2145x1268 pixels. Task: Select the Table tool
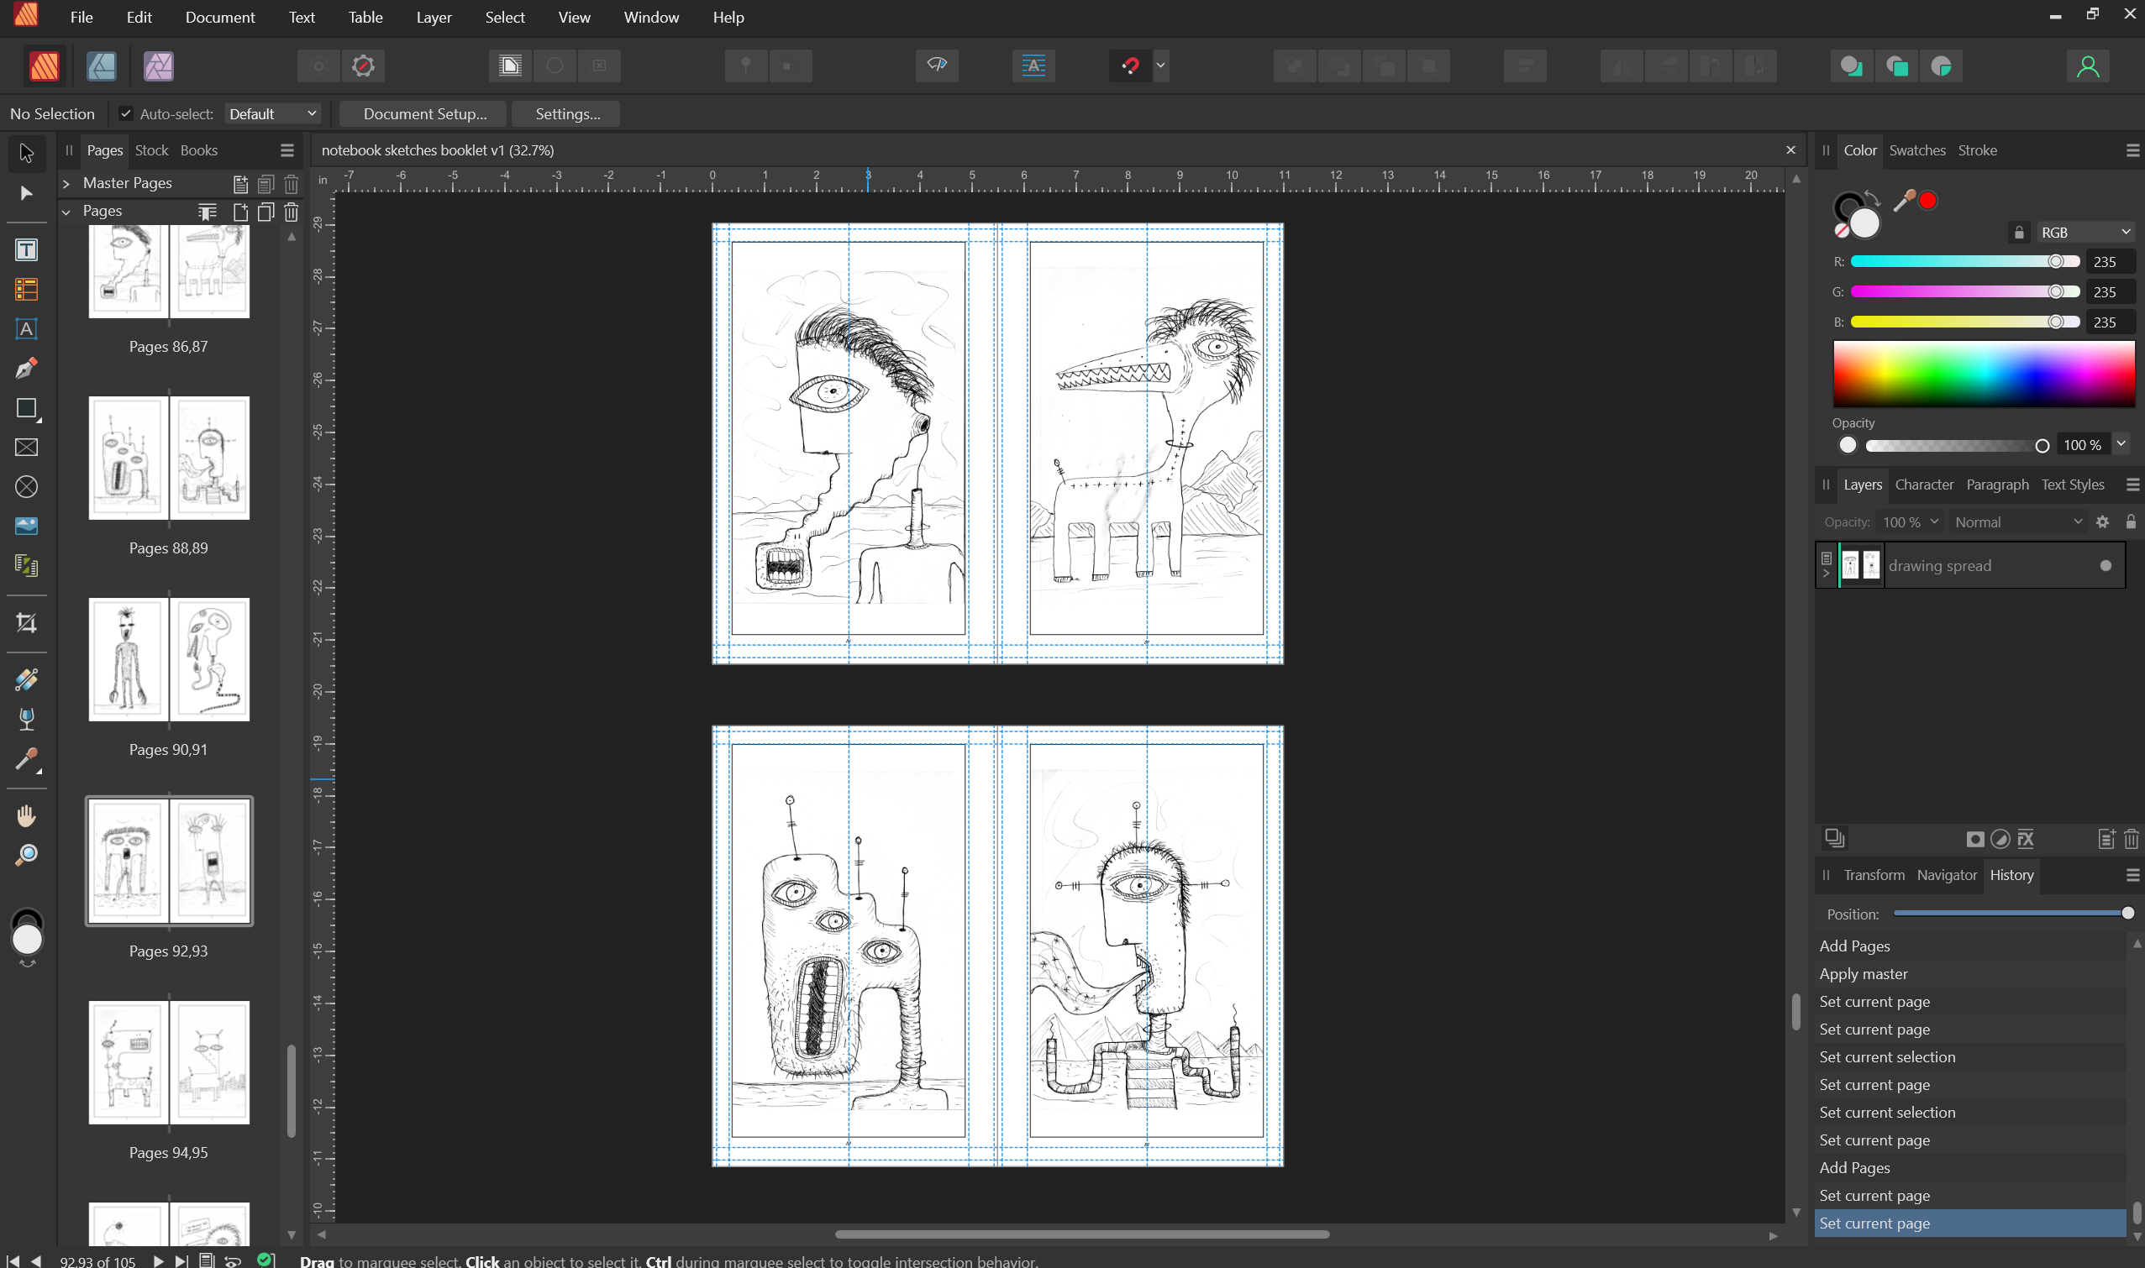click(x=27, y=290)
